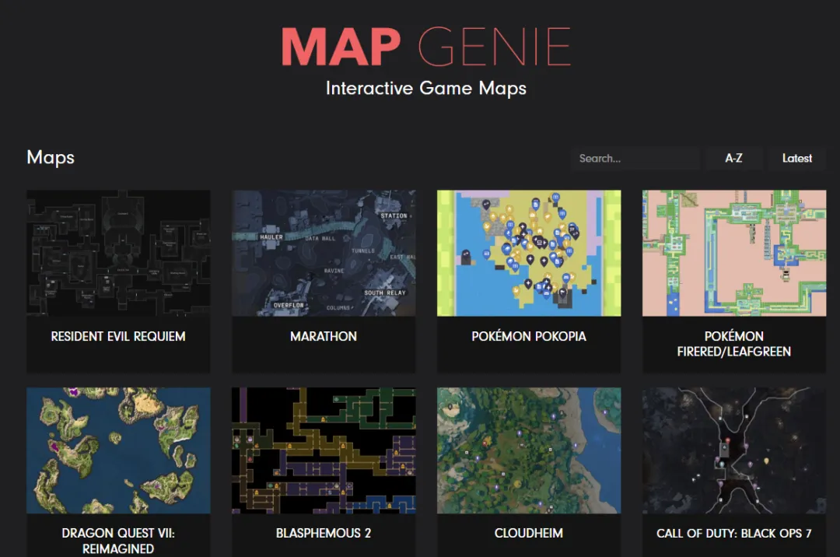
Task: Open the Call of Duty Black Ops 7 thumbnail
Action: coord(734,450)
